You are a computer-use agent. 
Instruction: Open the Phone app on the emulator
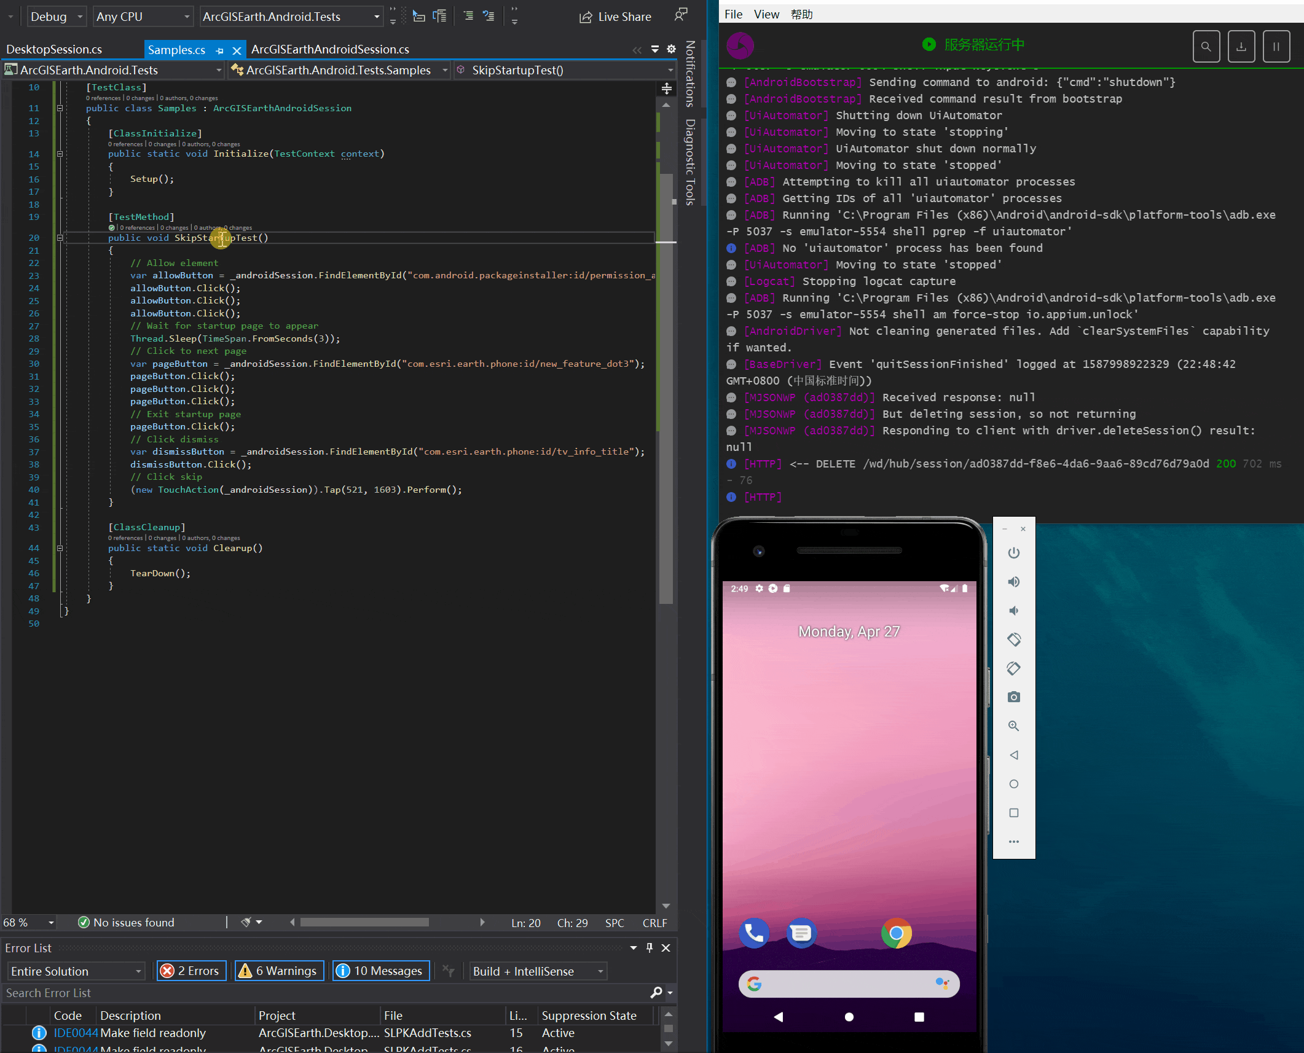pyautogui.click(x=754, y=933)
